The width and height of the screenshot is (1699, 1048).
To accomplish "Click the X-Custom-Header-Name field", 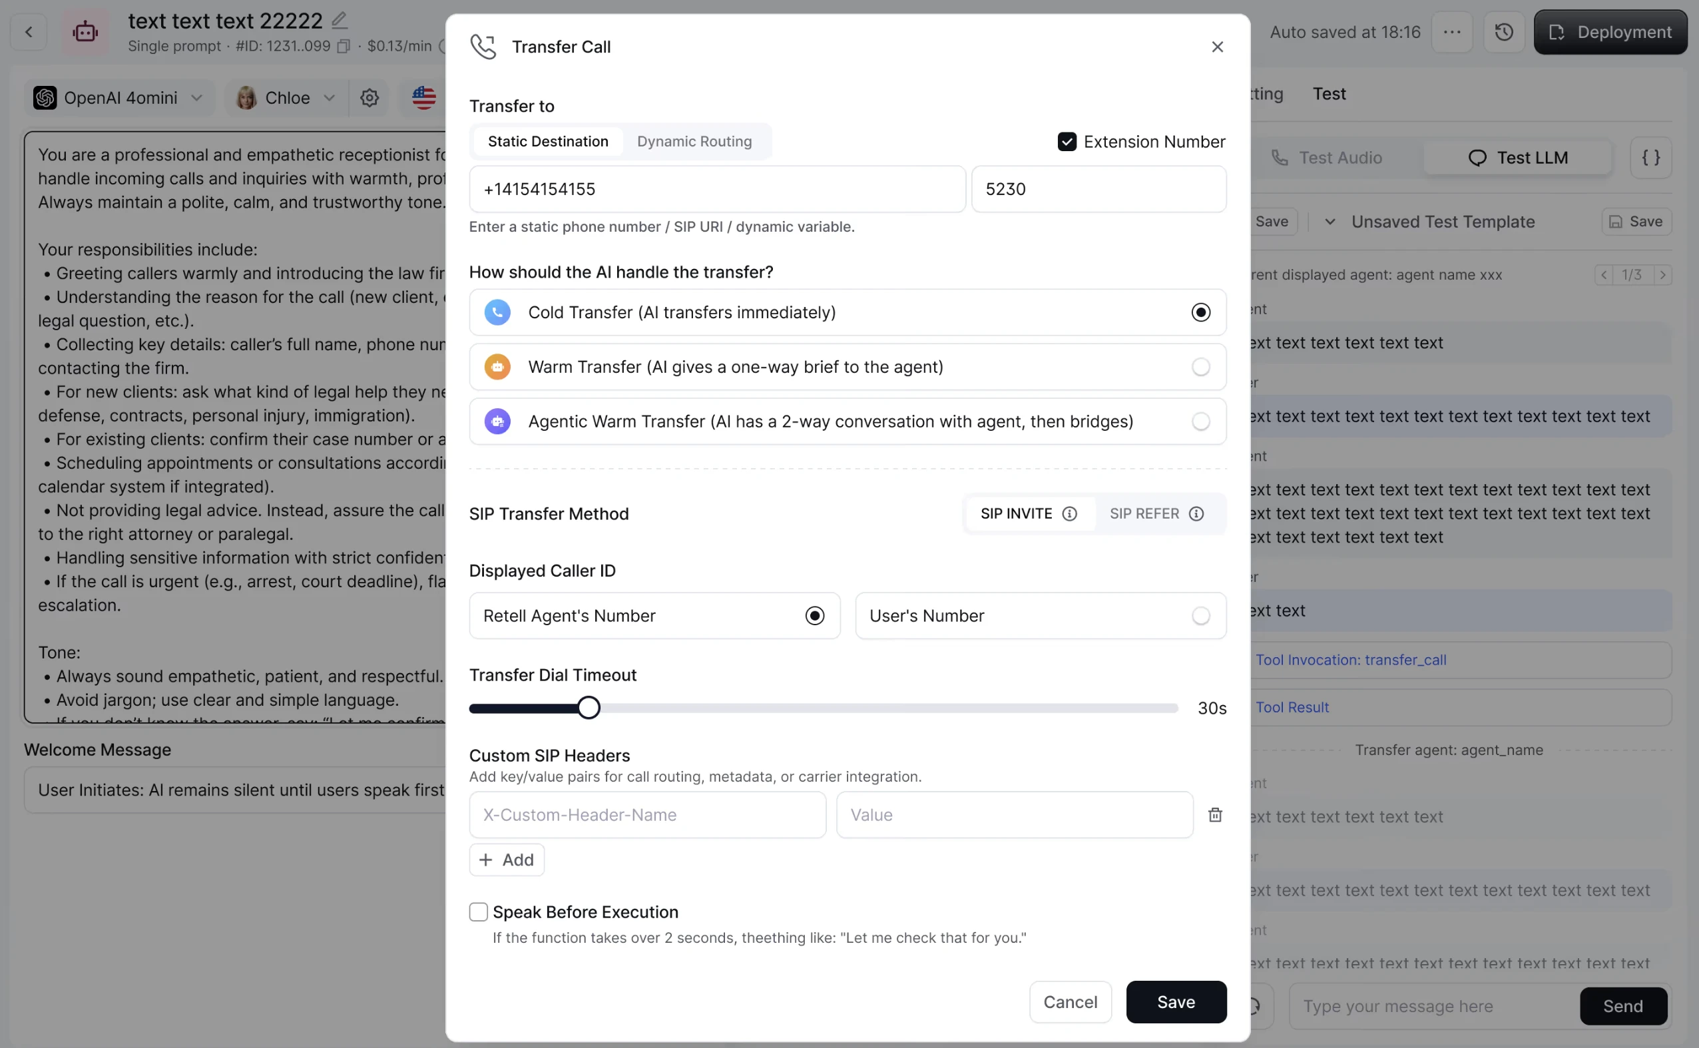I will [x=646, y=814].
